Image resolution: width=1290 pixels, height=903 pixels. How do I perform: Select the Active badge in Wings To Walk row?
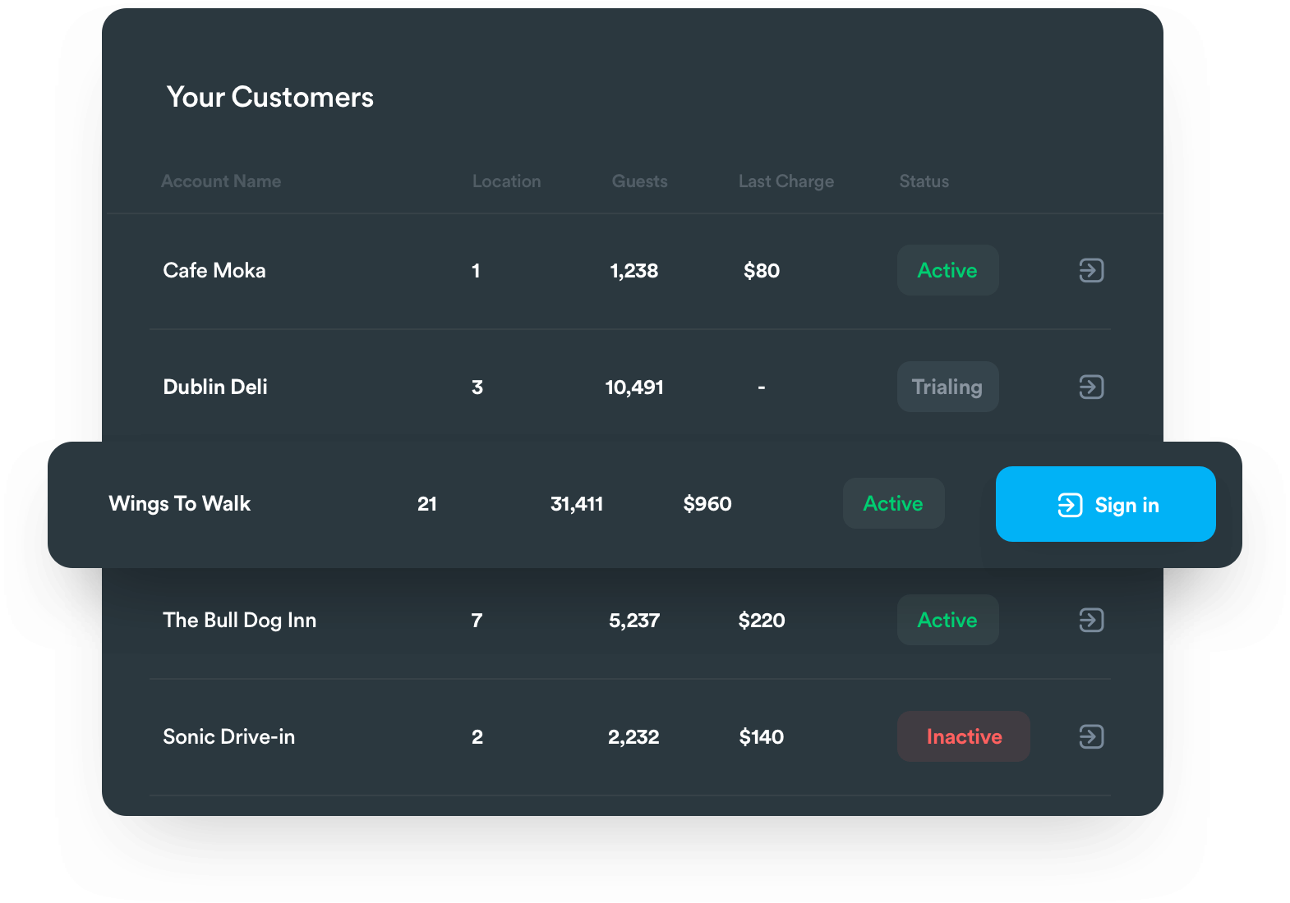pos(893,503)
